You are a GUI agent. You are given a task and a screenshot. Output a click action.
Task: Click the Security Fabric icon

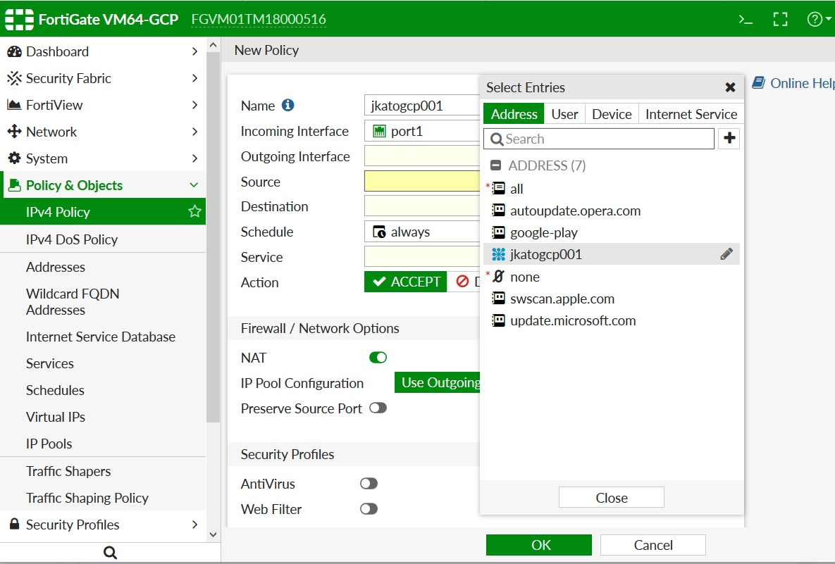(14, 78)
